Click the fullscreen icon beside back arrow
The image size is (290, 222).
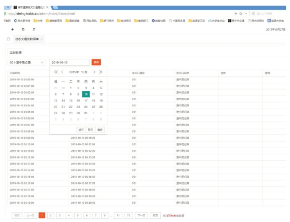(23, 29)
